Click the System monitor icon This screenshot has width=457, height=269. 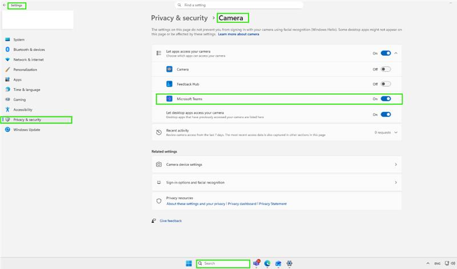7,39
